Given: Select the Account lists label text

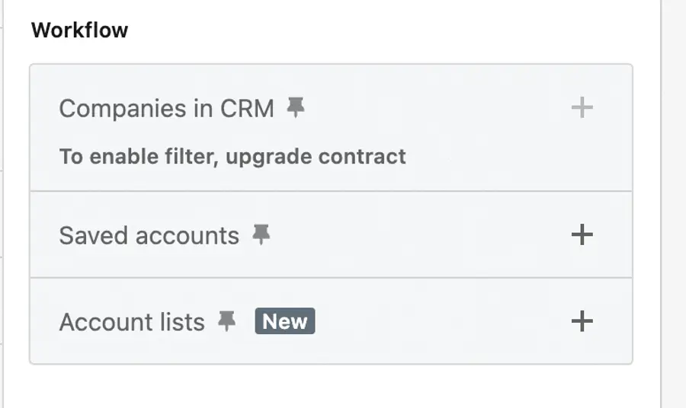Looking at the screenshot, I should (132, 322).
